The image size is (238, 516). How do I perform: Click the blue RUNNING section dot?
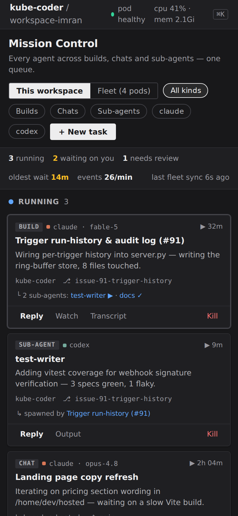coord(11,202)
